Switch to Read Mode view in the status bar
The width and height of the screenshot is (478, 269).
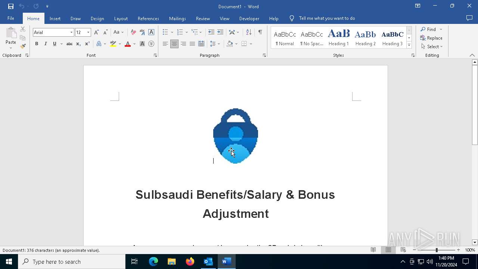click(373, 250)
